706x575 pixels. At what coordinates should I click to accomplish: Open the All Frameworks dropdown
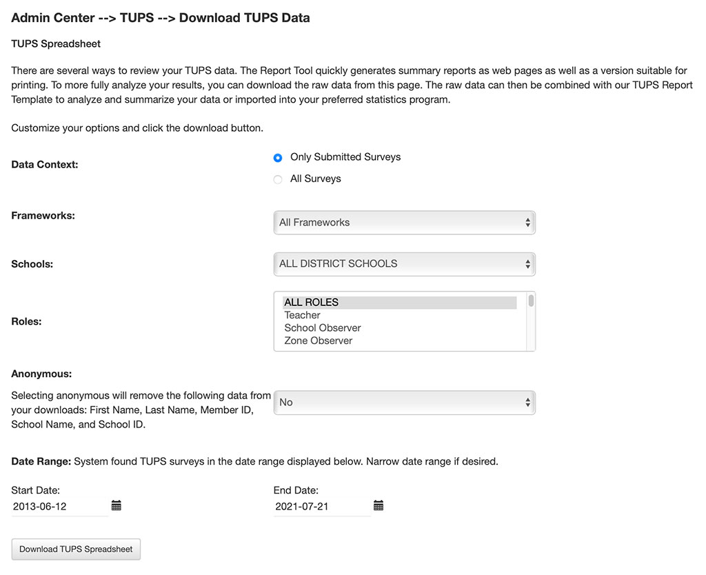[x=404, y=223]
